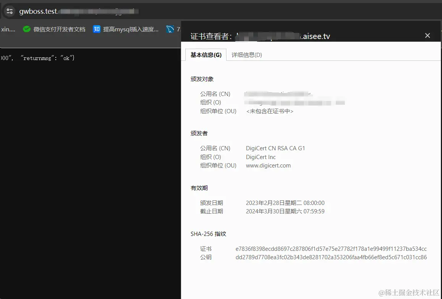This screenshot has height=299, width=442.
Task: Open the WeChat Pay developer docs bookmark
Action: 54,29
